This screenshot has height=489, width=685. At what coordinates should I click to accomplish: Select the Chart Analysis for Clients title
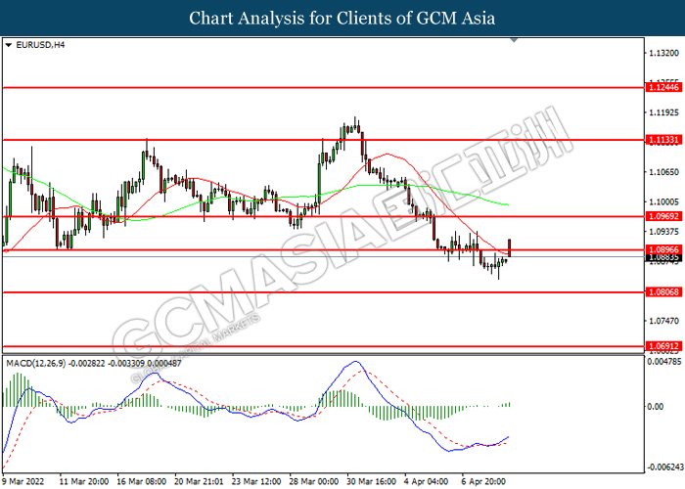(x=342, y=18)
